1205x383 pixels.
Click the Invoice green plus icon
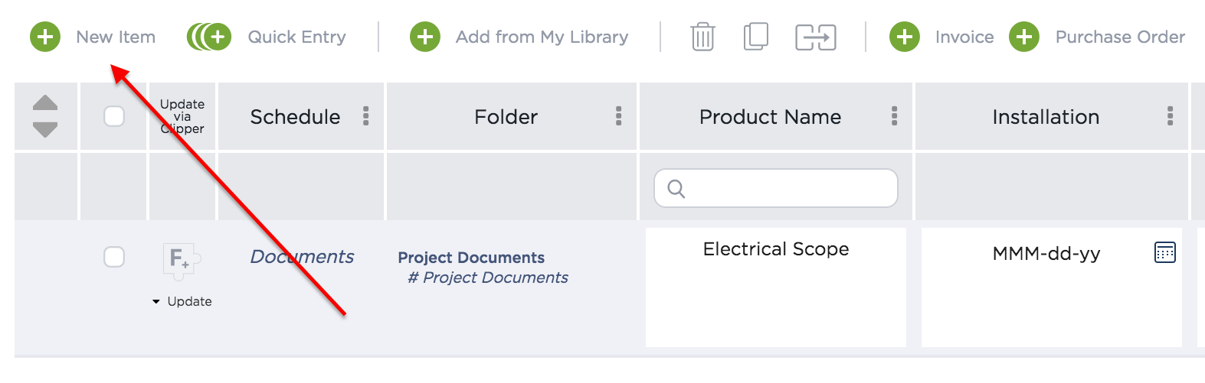click(x=905, y=37)
